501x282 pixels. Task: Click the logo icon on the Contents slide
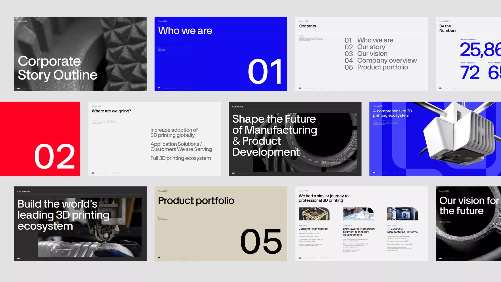pos(300,88)
